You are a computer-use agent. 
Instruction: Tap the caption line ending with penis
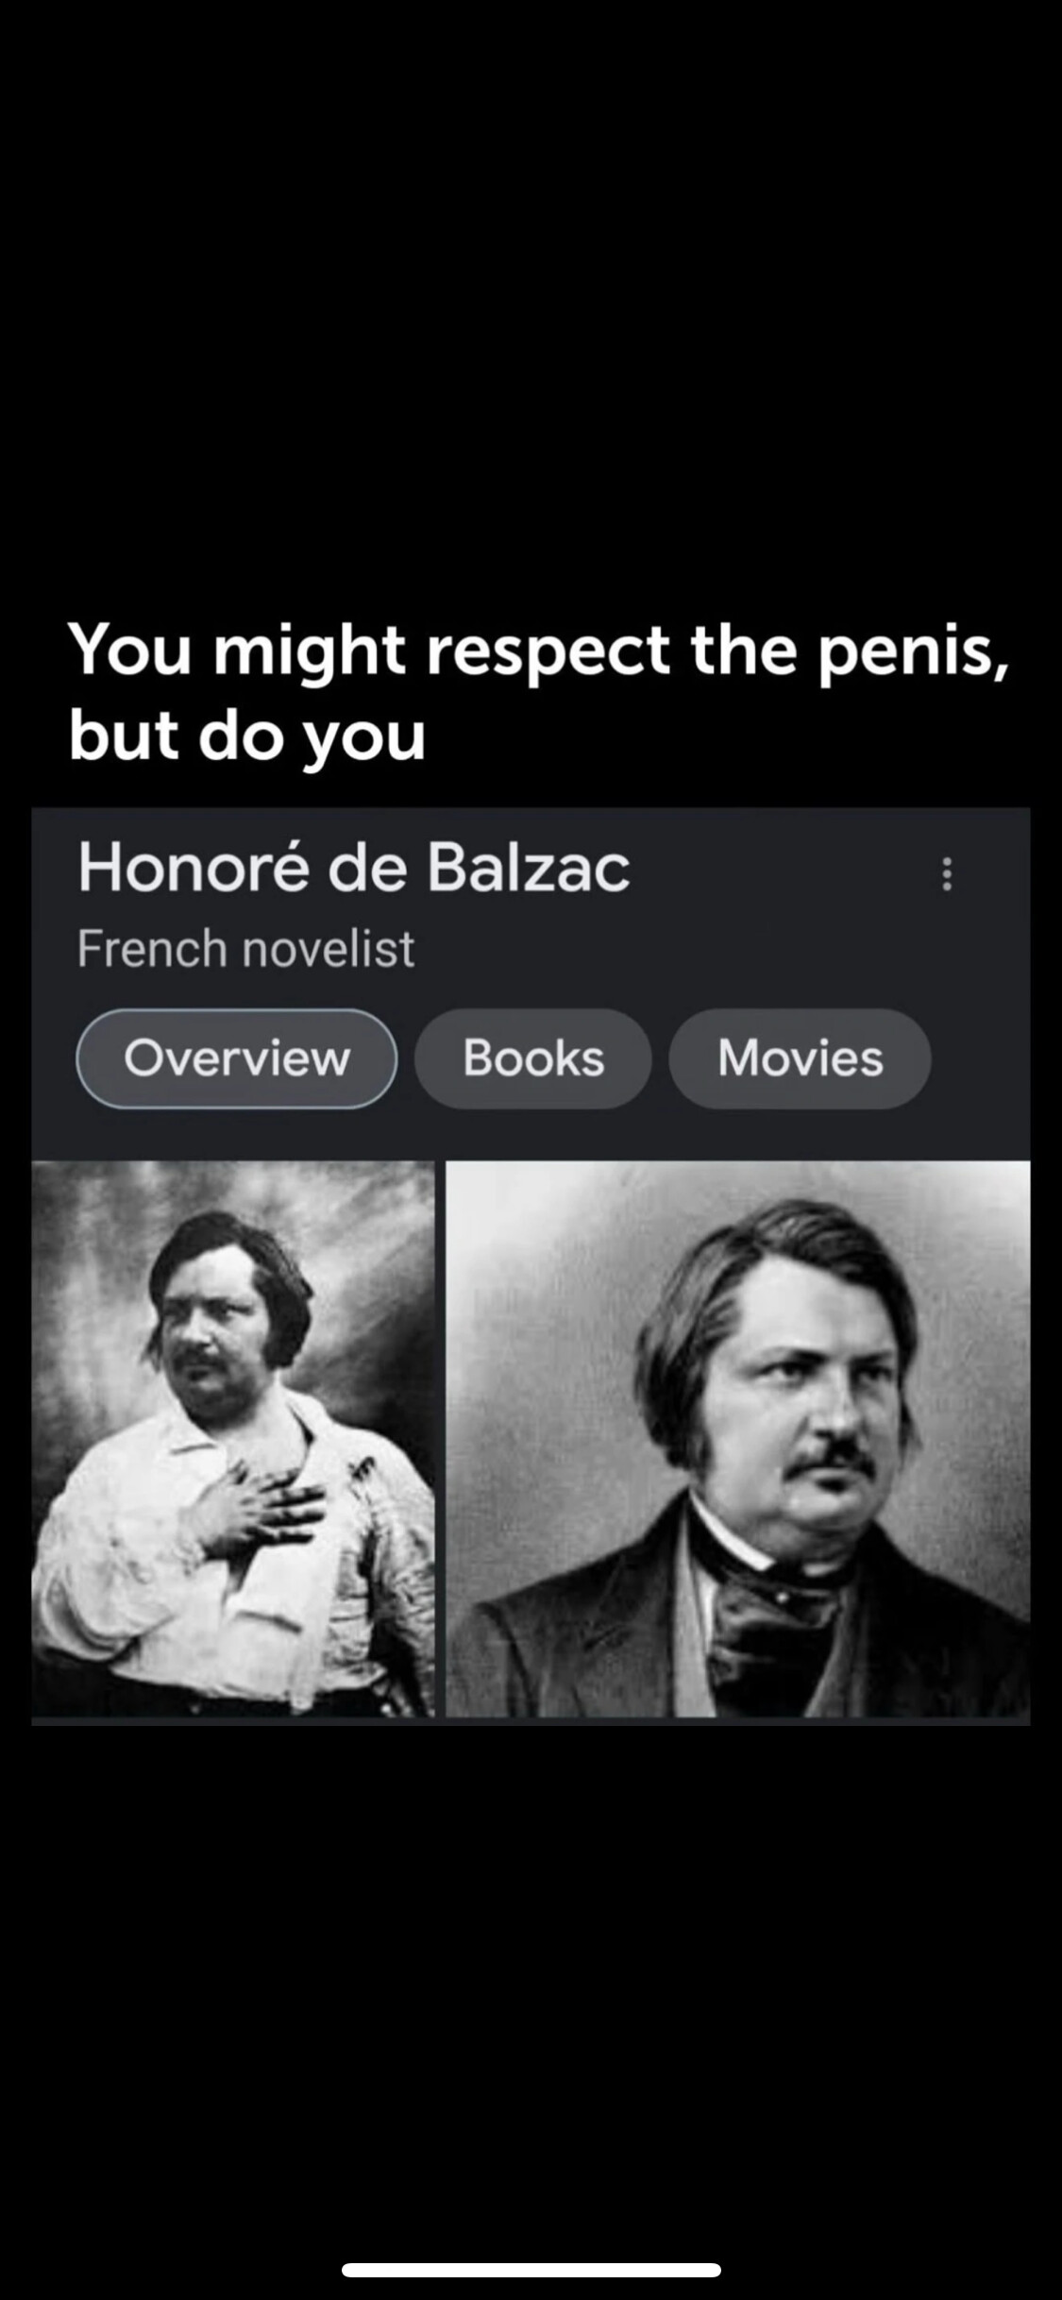coord(539,652)
